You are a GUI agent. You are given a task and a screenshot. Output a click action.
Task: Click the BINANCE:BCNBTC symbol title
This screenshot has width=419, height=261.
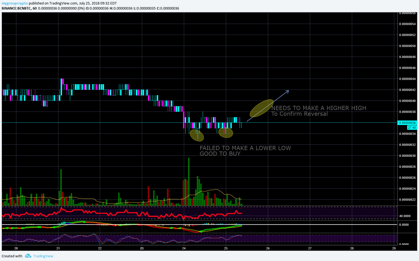tap(16, 8)
